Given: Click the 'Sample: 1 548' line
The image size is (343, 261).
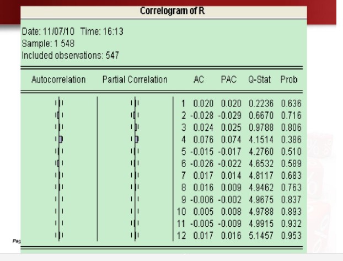Looking at the screenshot, I should click(48, 44).
